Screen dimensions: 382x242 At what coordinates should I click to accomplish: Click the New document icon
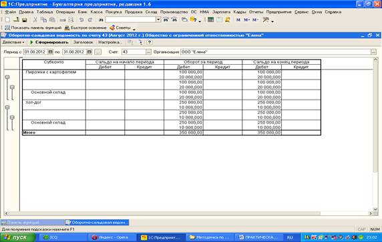point(7,20)
